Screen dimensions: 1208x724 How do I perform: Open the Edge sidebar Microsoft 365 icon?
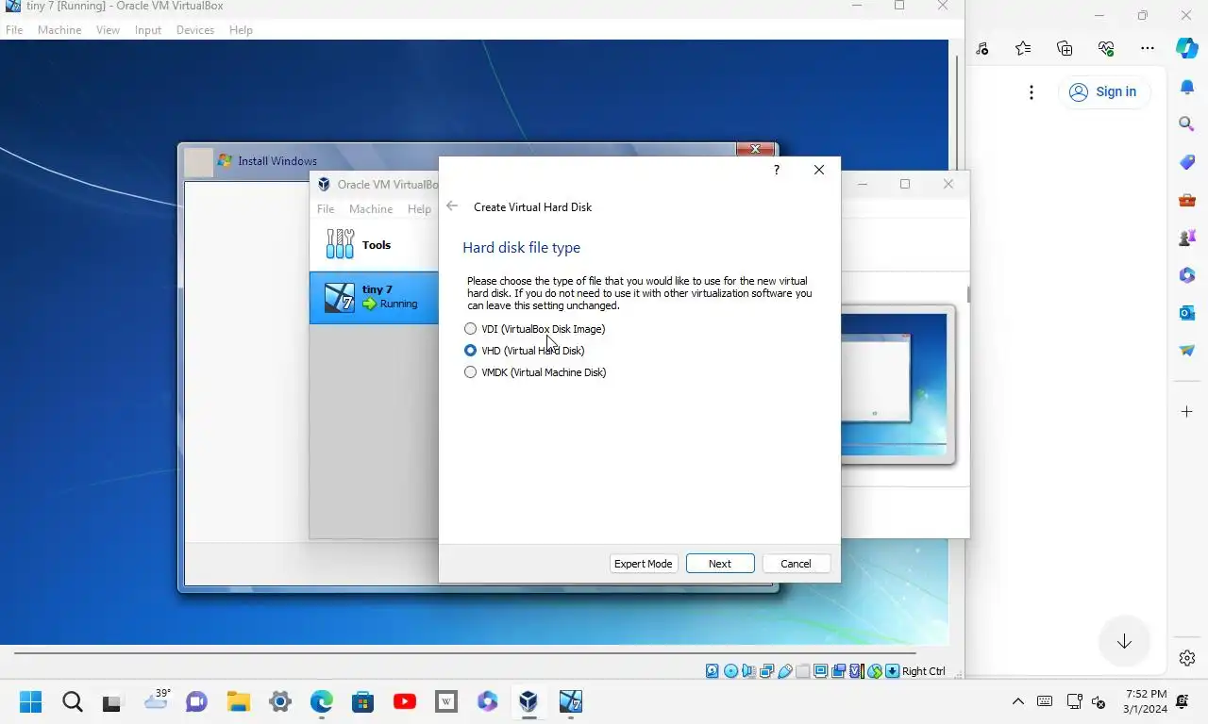[1187, 275]
